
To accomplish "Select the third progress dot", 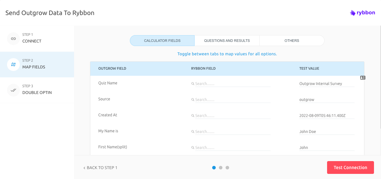I will tap(227, 167).
